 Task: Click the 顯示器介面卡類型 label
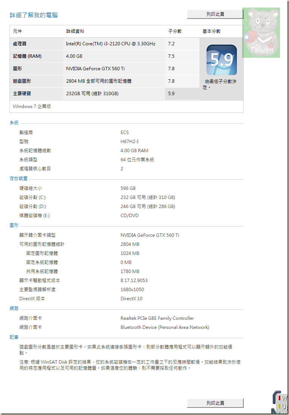(x=37, y=235)
